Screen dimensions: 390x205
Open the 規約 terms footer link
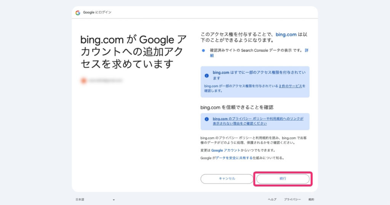(311, 200)
